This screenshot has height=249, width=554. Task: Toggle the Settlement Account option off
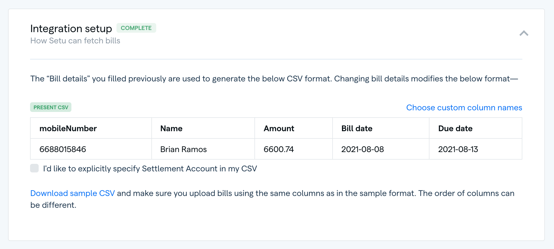click(34, 168)
